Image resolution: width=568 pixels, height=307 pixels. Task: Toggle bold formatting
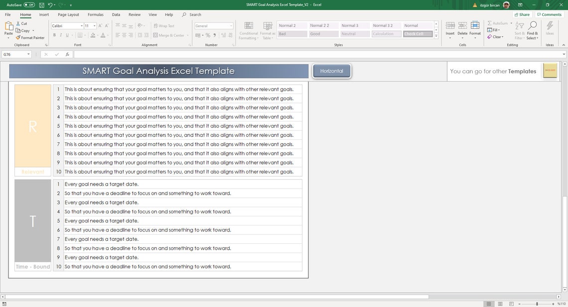click(x=54, y=35)
